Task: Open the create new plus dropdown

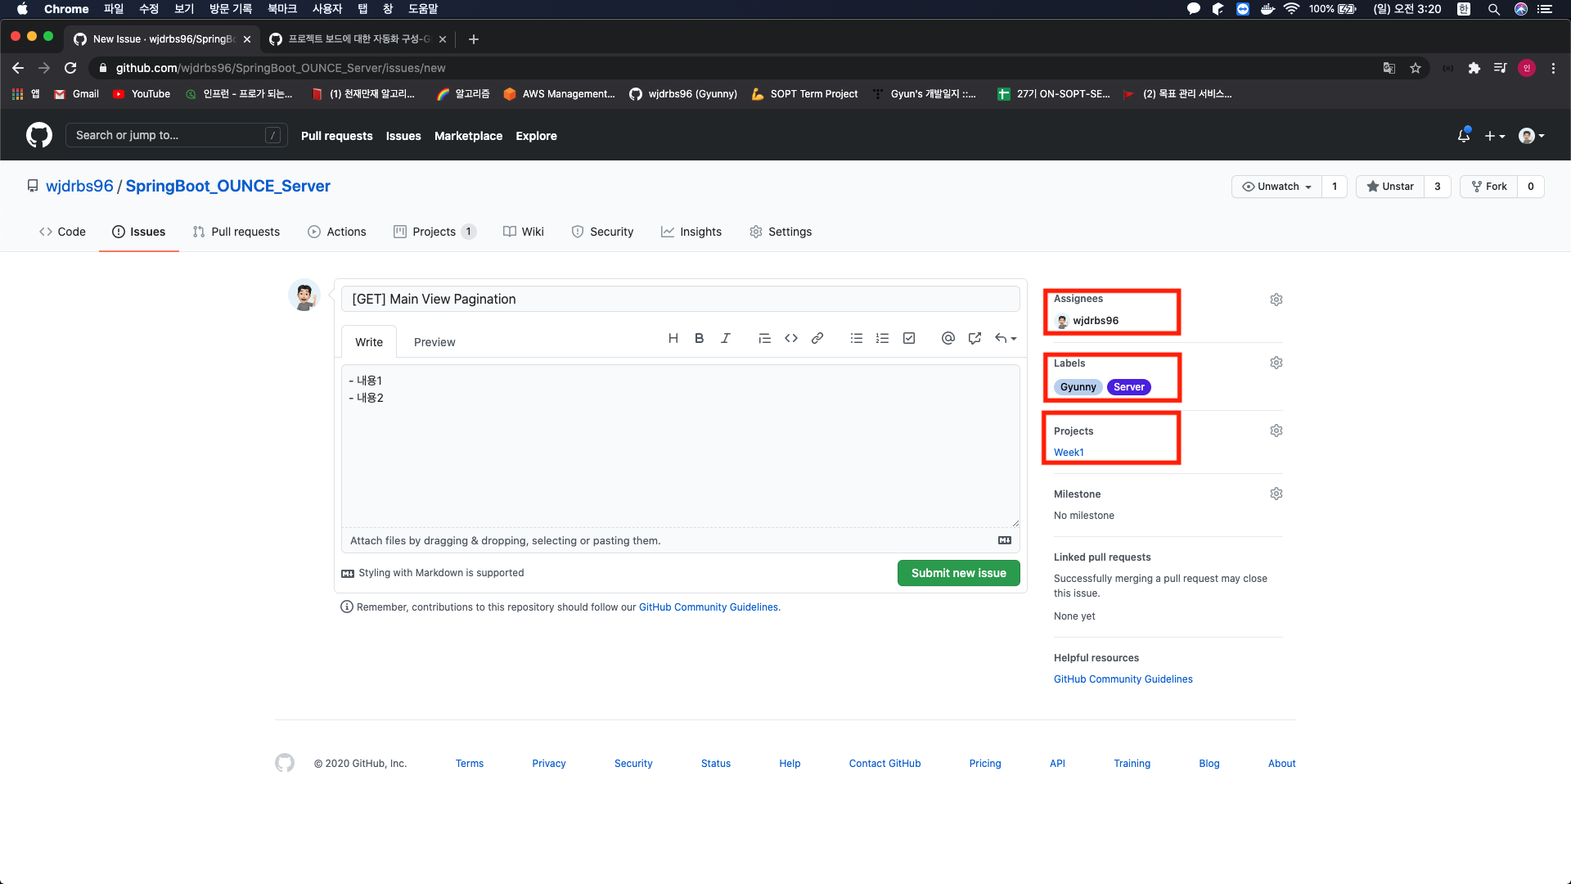Action: [x=1494, y=136]
